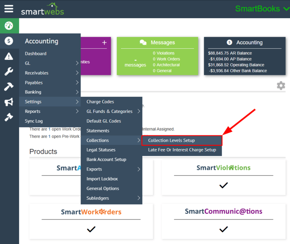The height and width of the screenshot is (244, 290).
Task: Click $31,868.52 Operating Balance
Action: tap(236, 65)
